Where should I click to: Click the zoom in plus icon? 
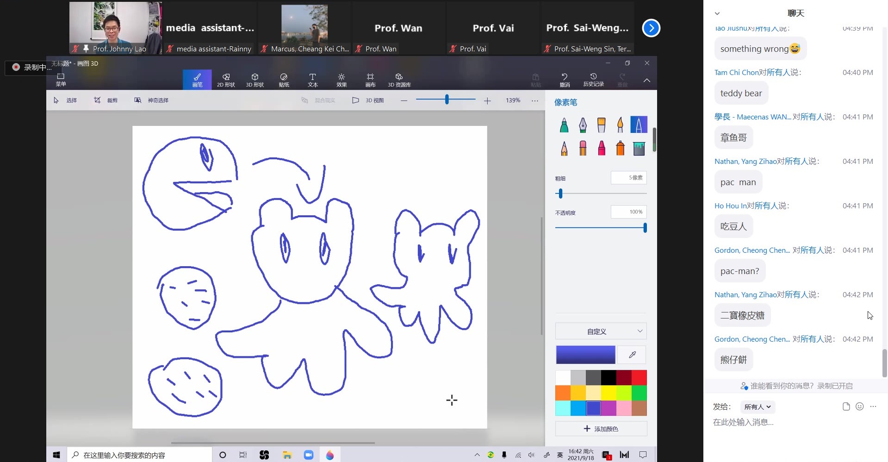(487, 100)
